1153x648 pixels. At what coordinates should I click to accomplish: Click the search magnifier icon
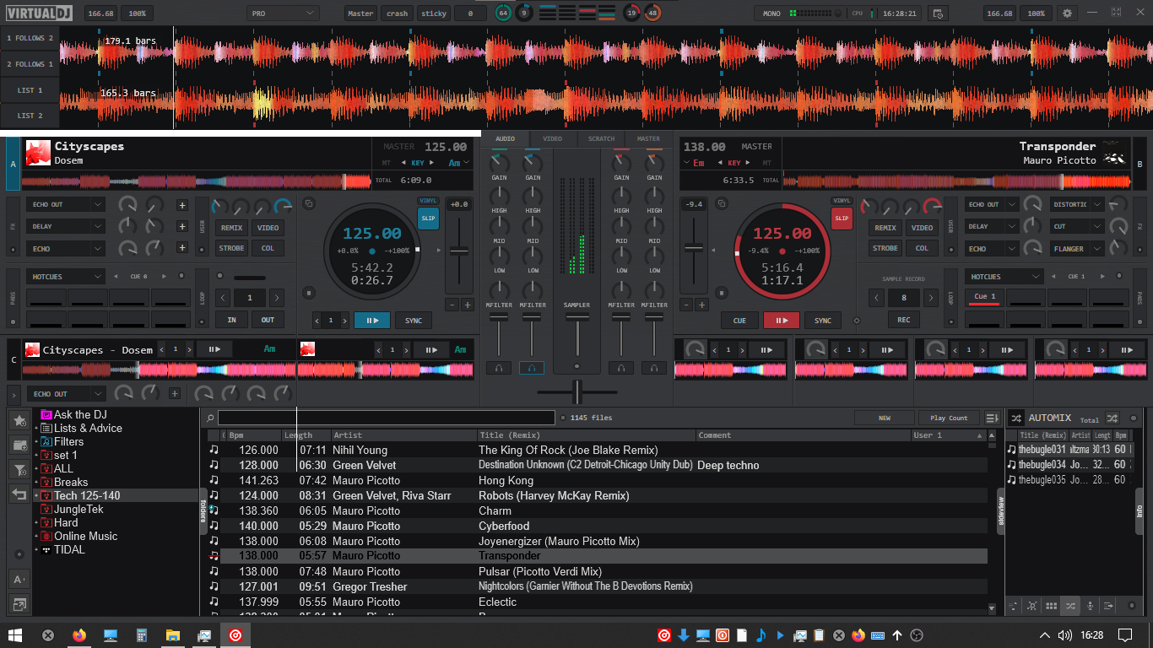click(210, 418)
